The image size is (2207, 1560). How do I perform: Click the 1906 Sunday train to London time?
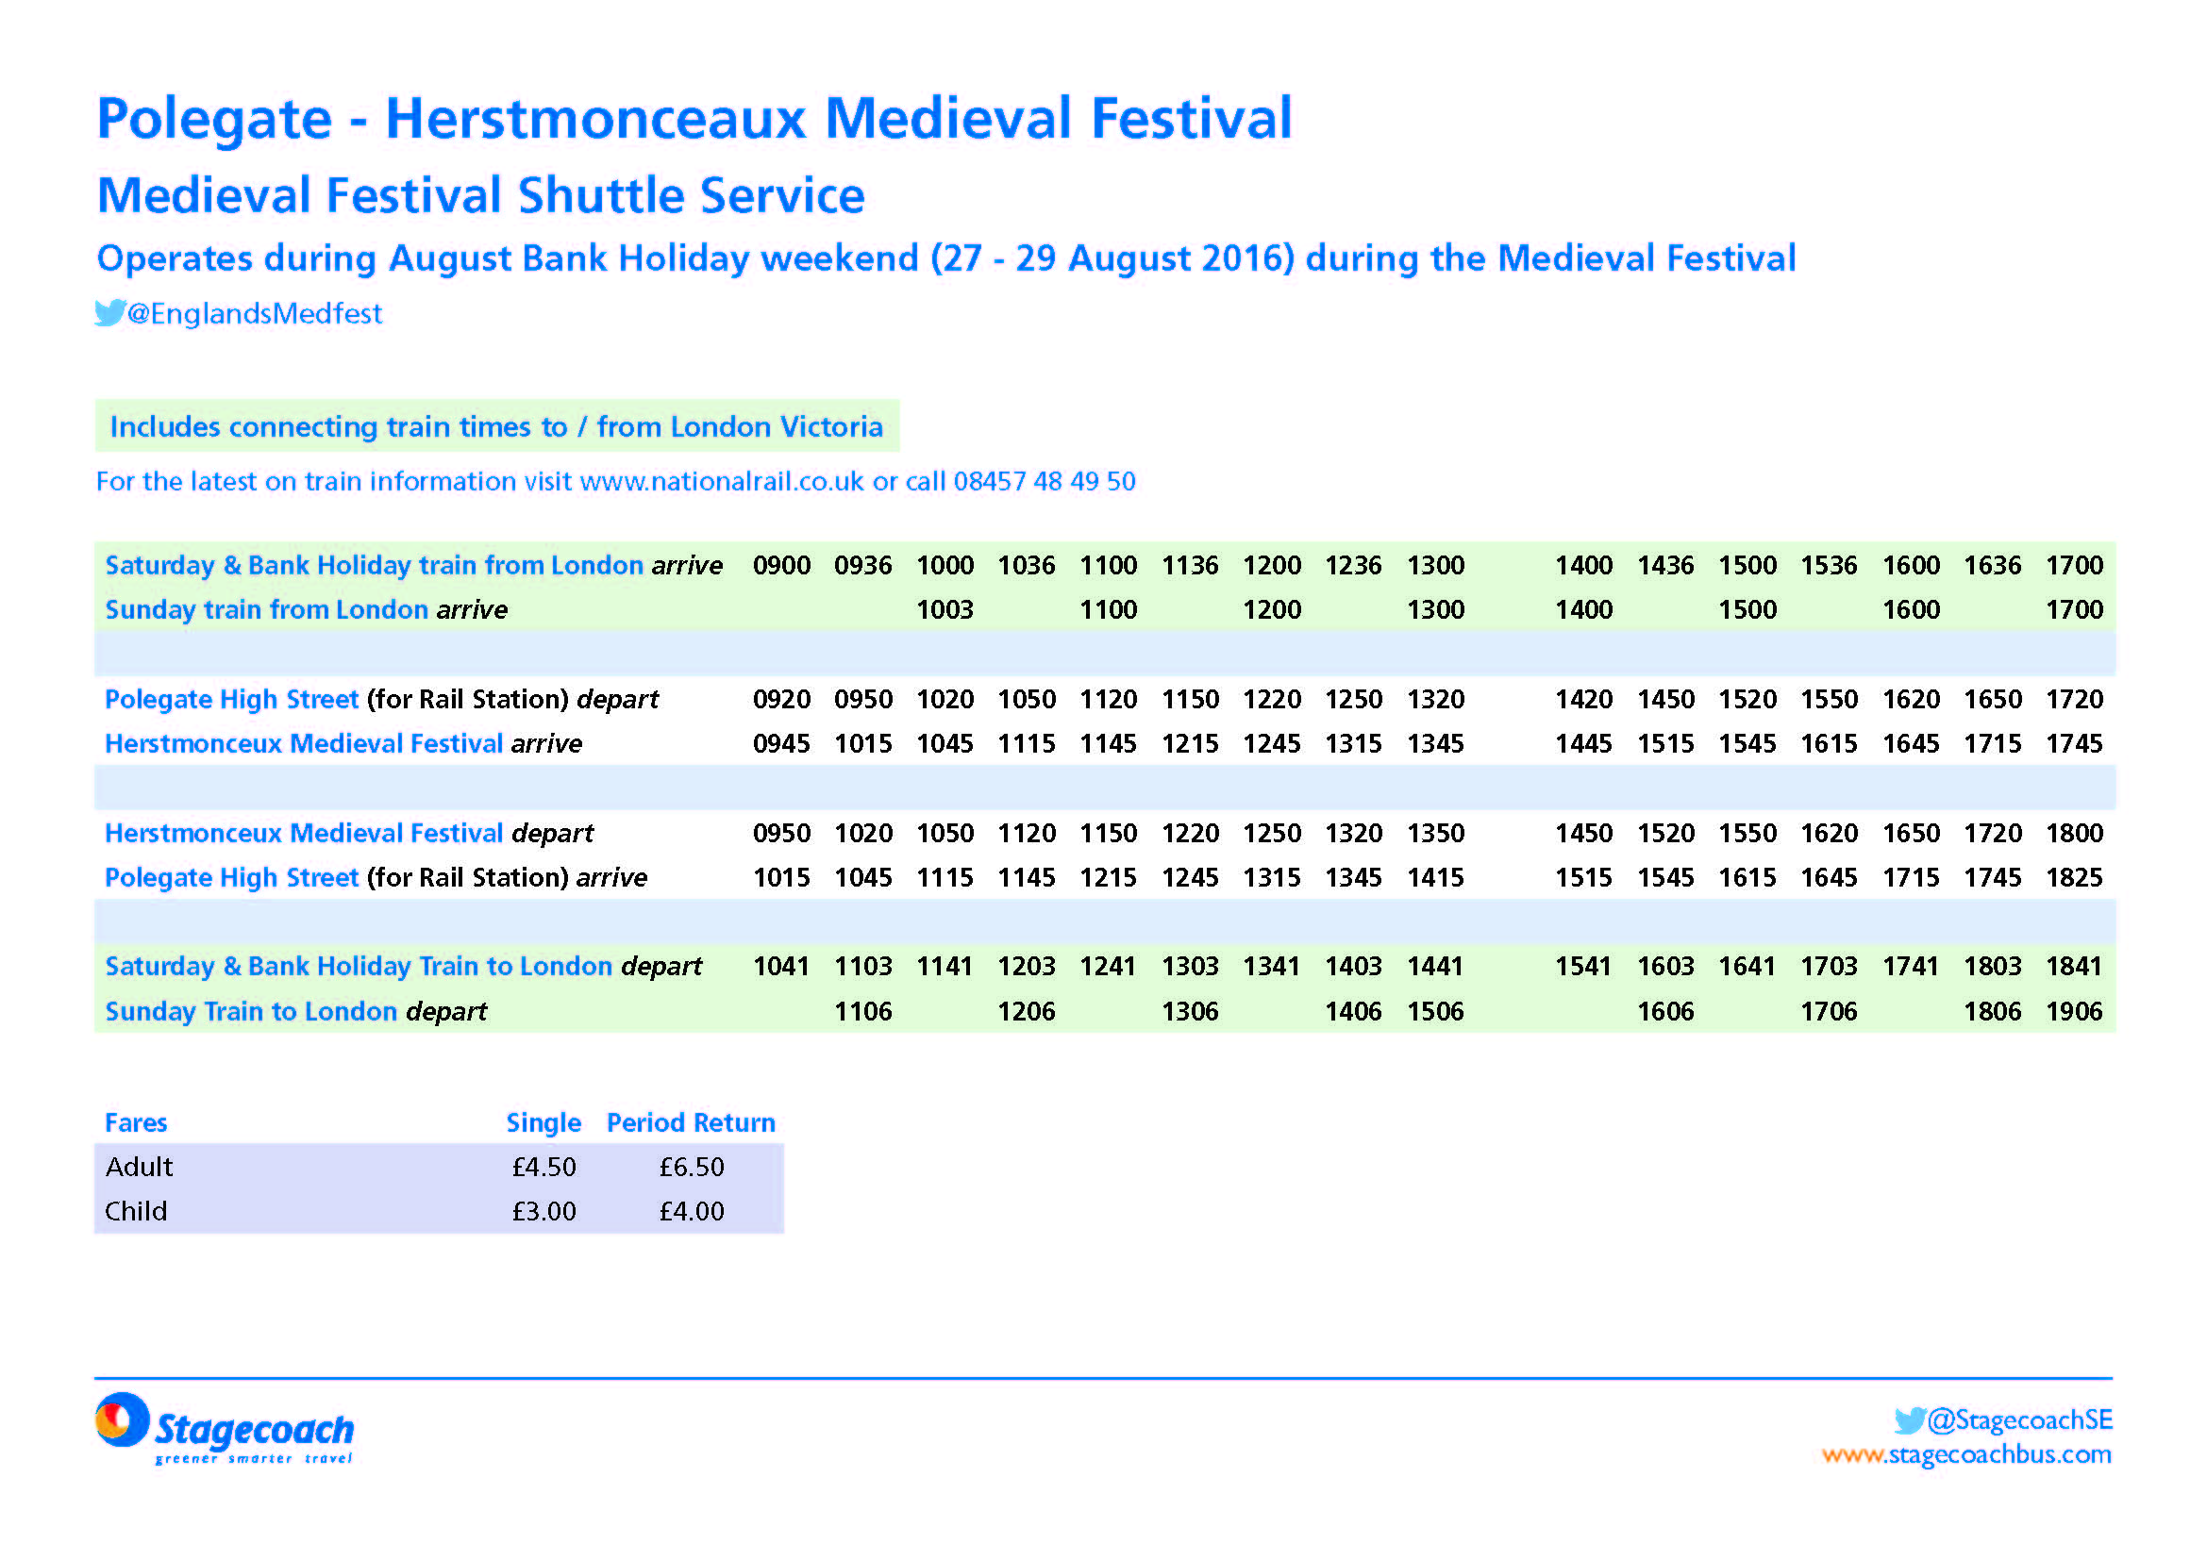(2074, 1011)
